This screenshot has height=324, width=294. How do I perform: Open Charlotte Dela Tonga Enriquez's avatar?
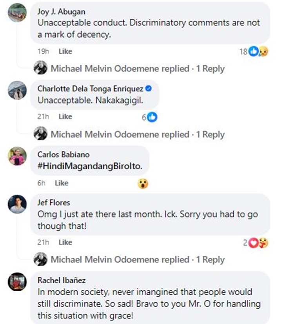click(17, 91)
